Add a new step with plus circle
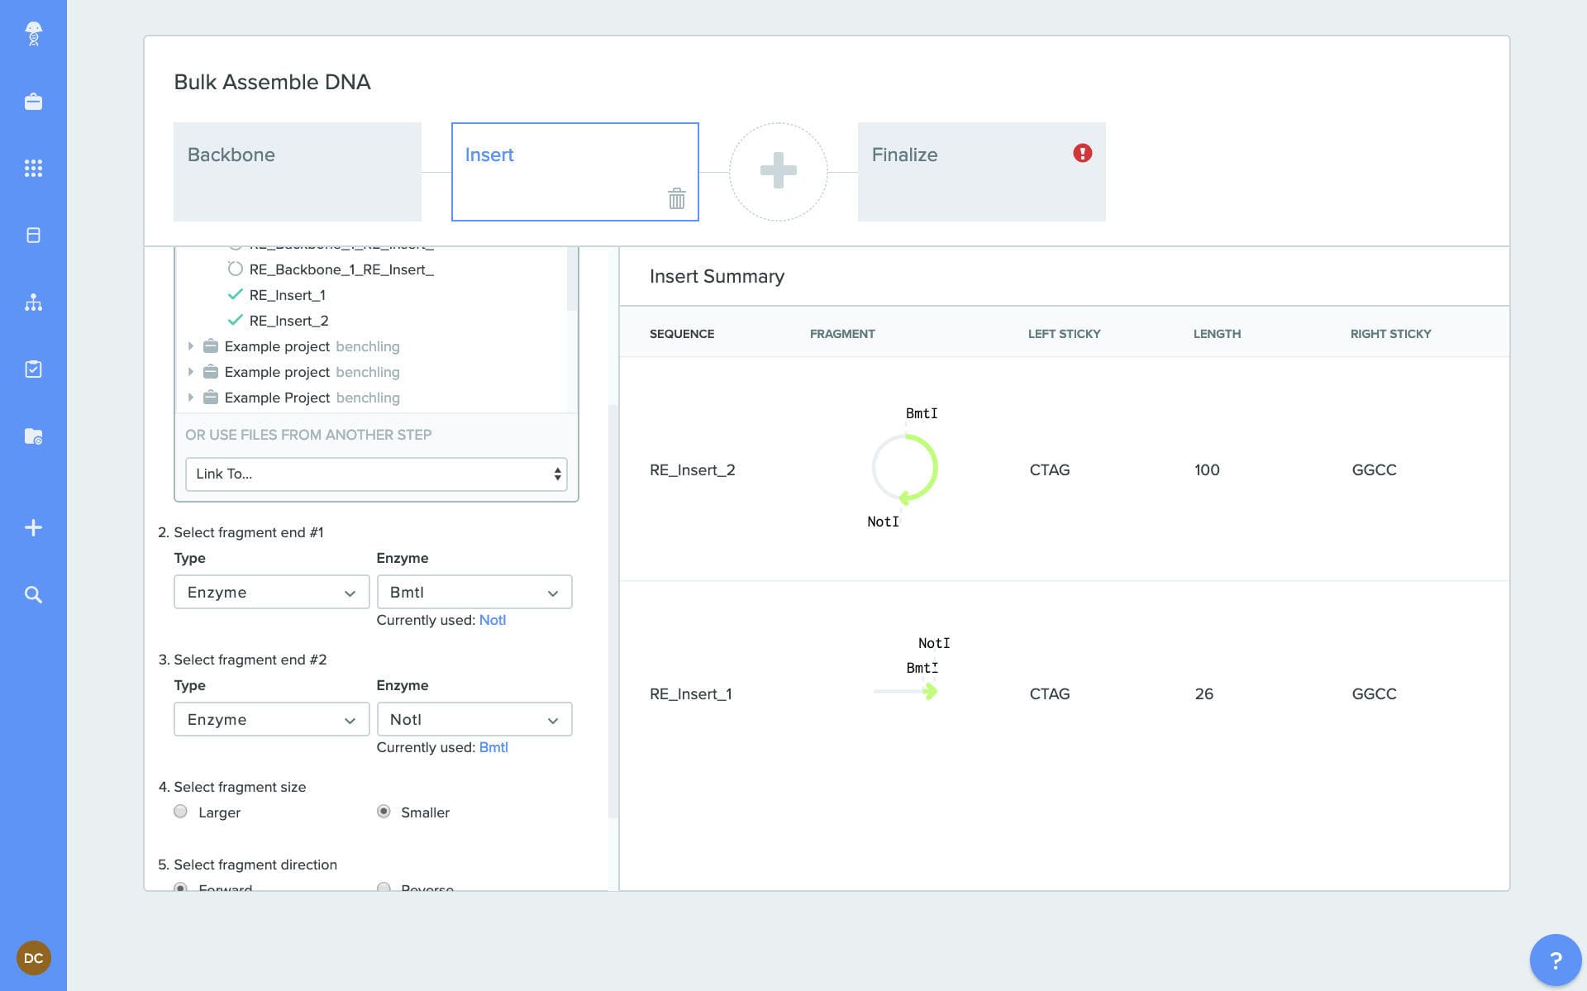The image size is (1587, 991). (778, 172)
